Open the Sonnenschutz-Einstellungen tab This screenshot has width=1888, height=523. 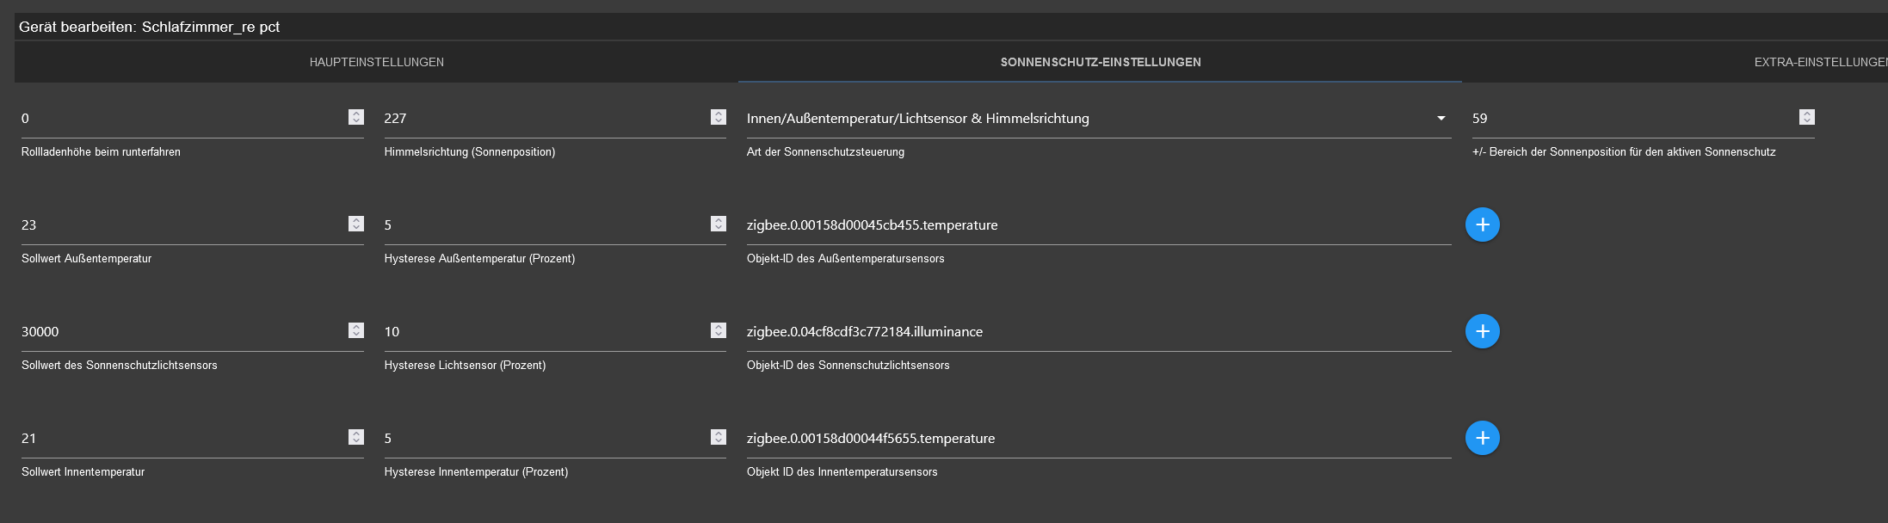pyautogui.click(x=1100, y=62)
